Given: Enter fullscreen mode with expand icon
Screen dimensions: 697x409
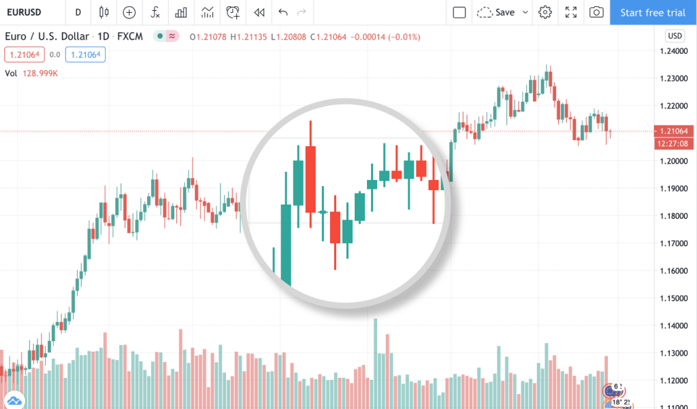Looking at the screenshot, I should click(x=570, y=12).
